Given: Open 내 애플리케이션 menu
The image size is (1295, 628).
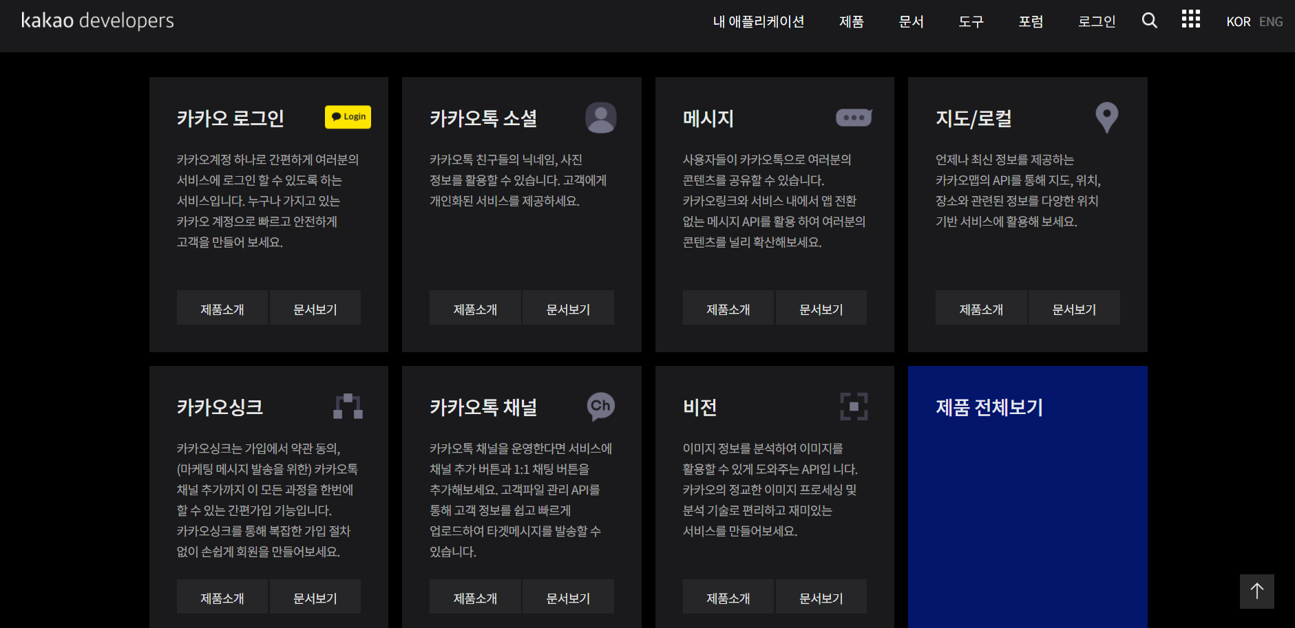Looking at the screenshot, I should [758, 21].
